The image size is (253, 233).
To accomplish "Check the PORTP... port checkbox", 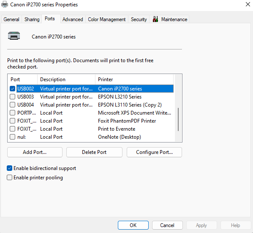I will pos(12,113).
